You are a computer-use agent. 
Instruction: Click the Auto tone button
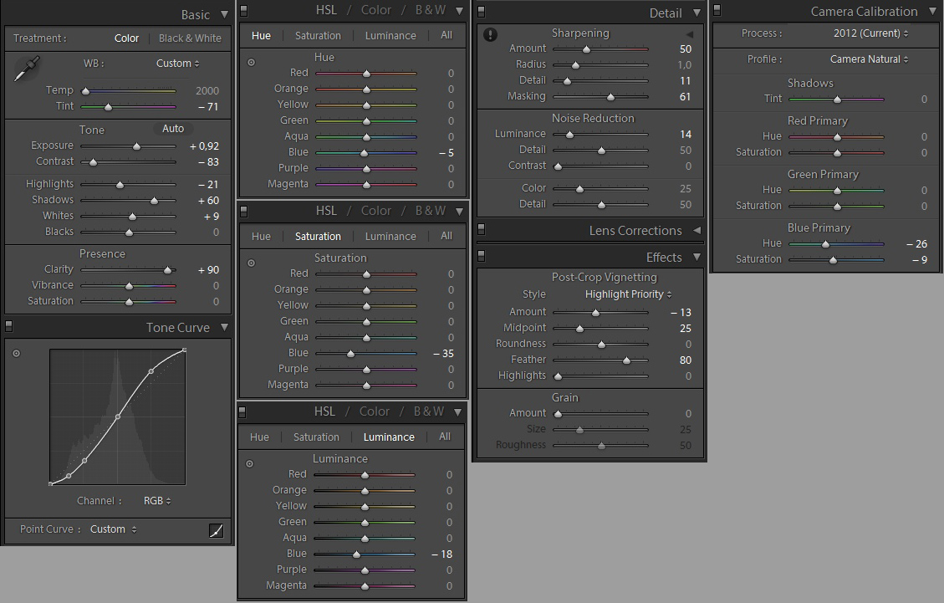173,129
